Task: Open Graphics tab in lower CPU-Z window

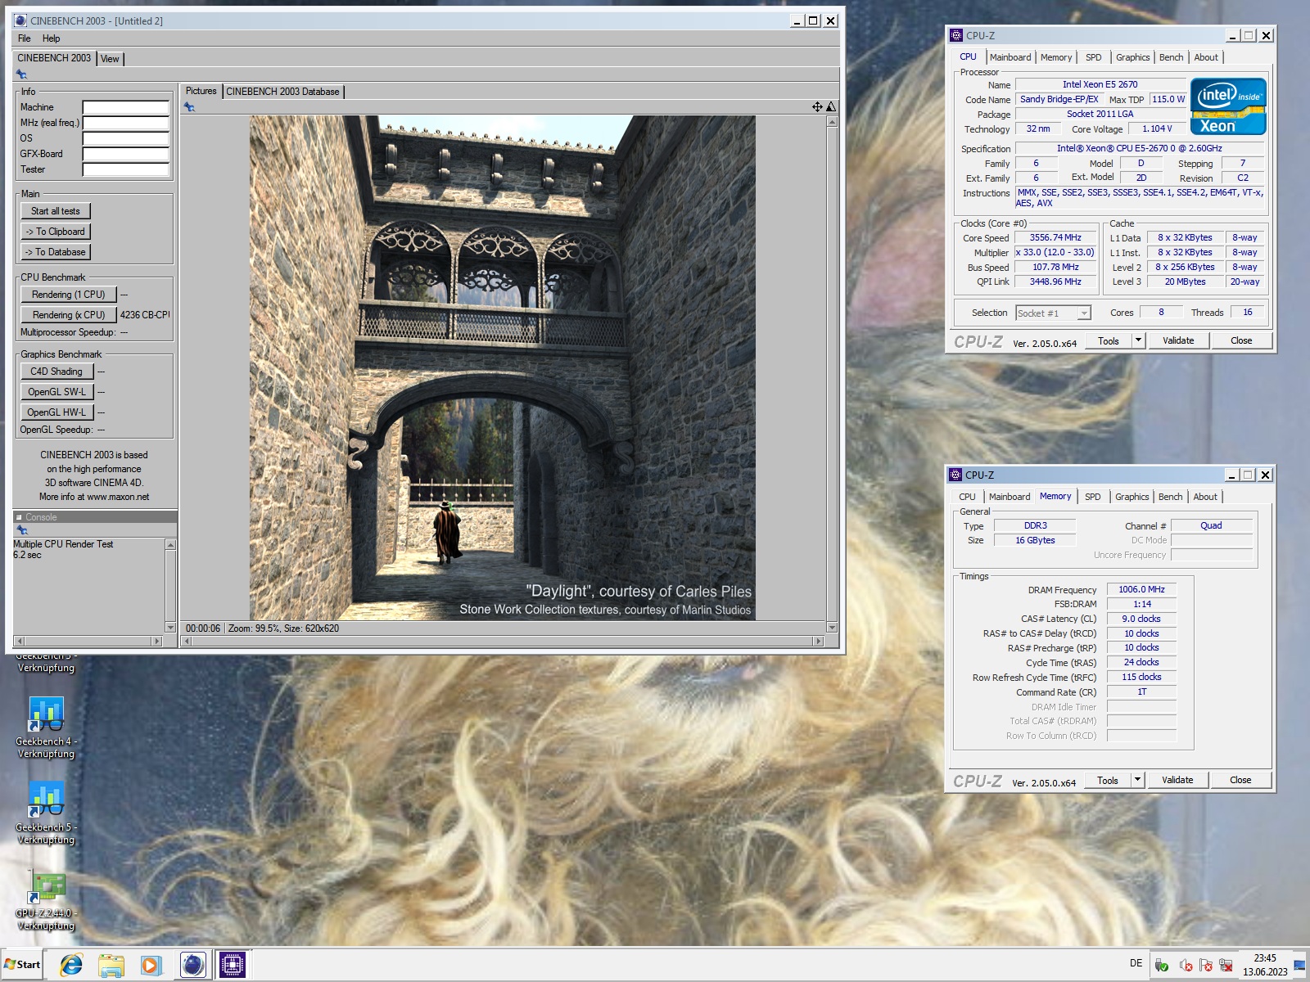Action: pyautogui.click(x=1132, y=497)
